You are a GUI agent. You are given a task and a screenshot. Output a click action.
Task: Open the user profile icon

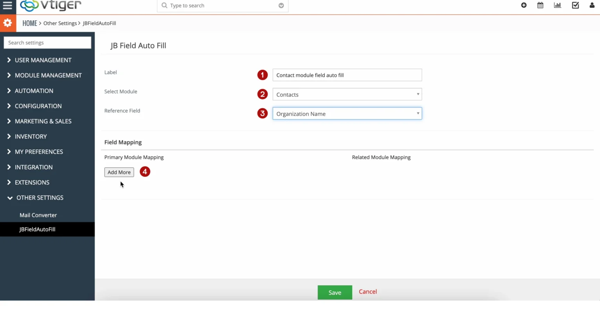592,5
